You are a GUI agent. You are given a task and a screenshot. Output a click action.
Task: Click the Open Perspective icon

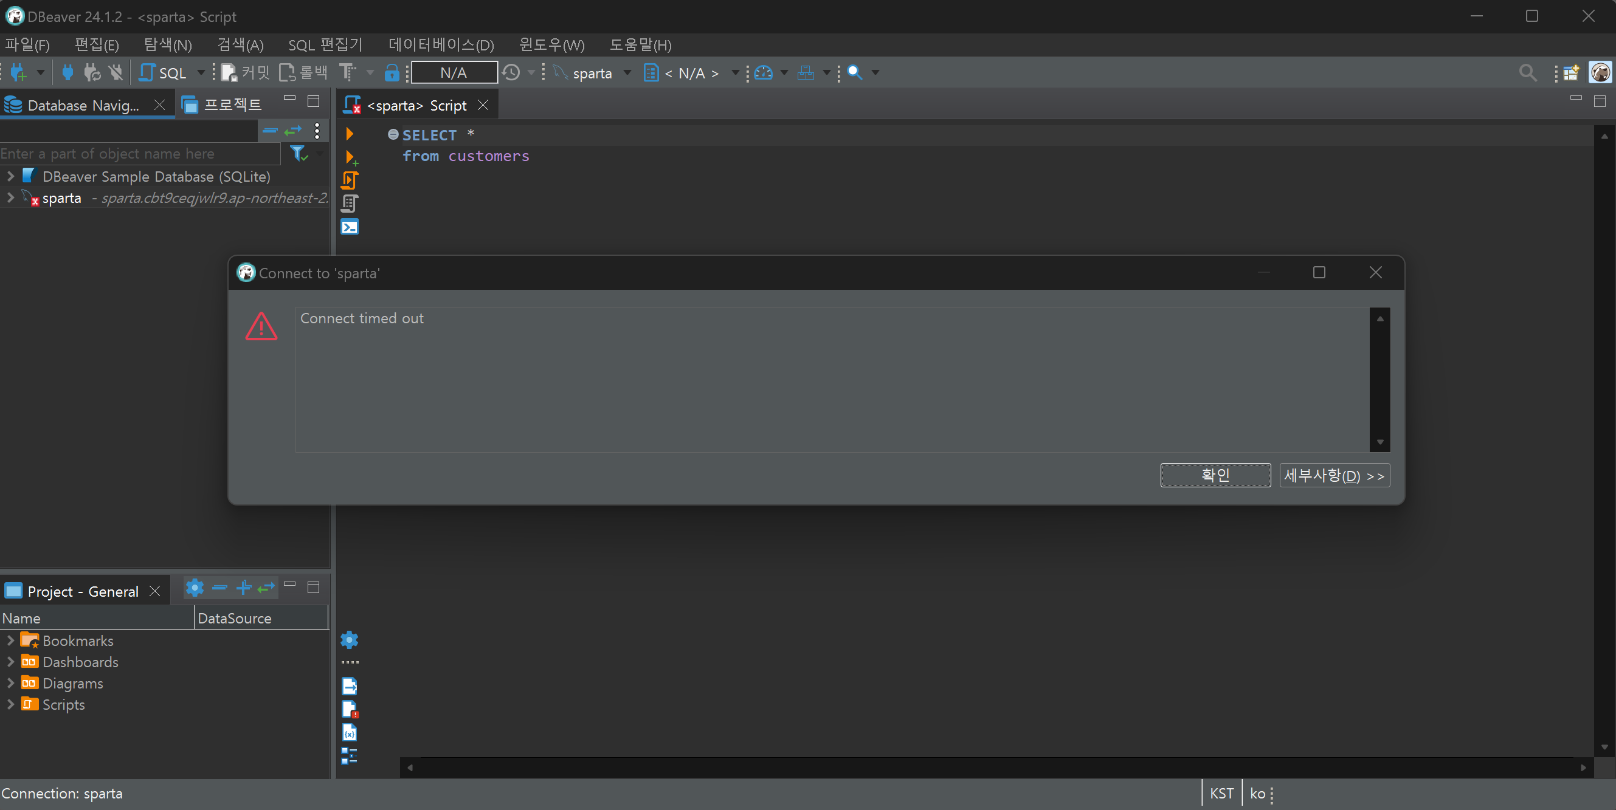1571,73
